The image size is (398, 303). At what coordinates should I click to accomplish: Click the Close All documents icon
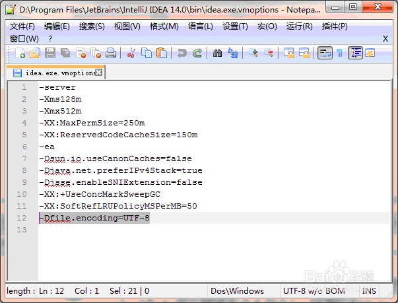click(96, 53)
